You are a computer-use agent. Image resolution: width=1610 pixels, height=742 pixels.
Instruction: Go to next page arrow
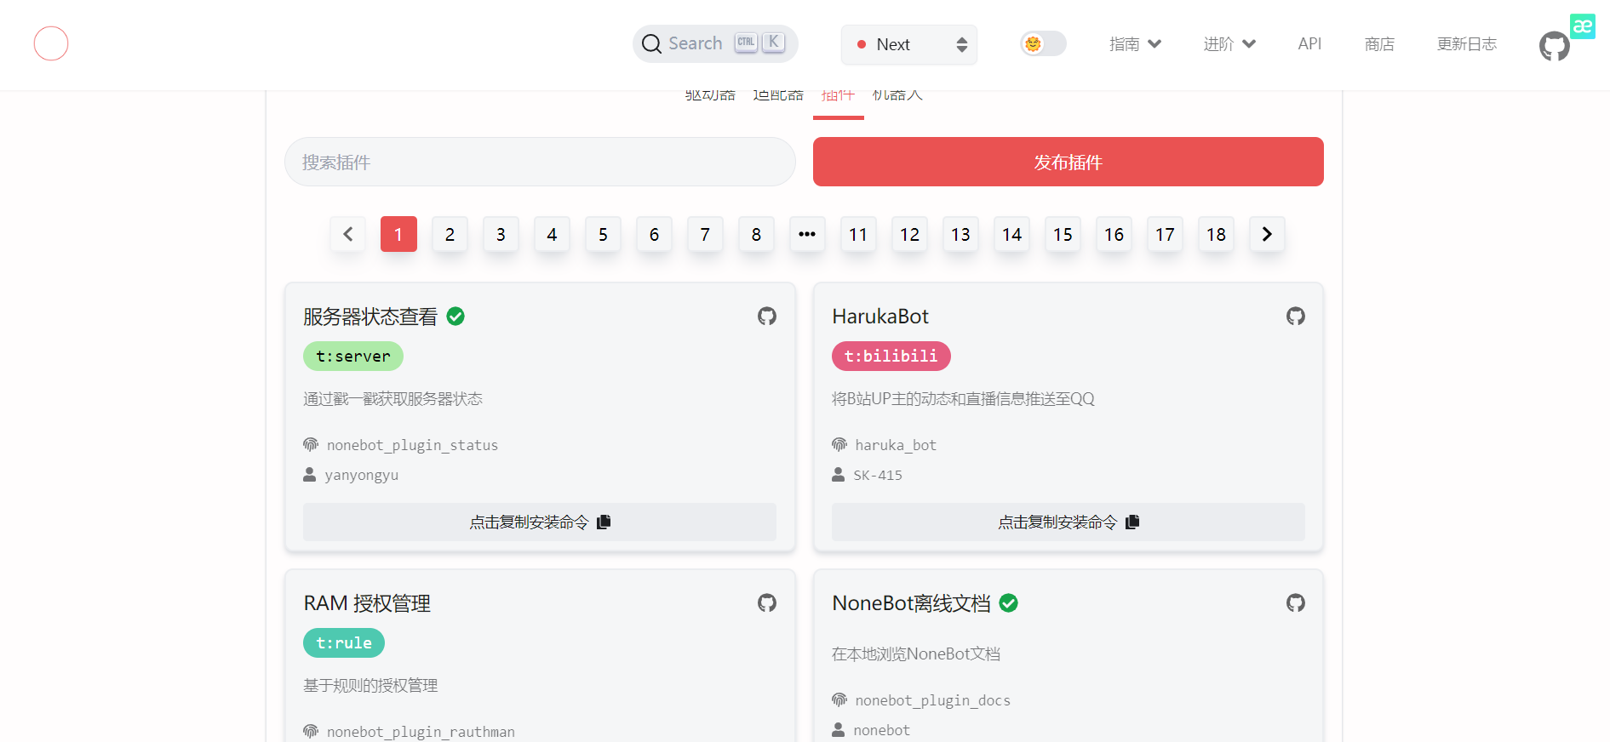point(1267,234)
